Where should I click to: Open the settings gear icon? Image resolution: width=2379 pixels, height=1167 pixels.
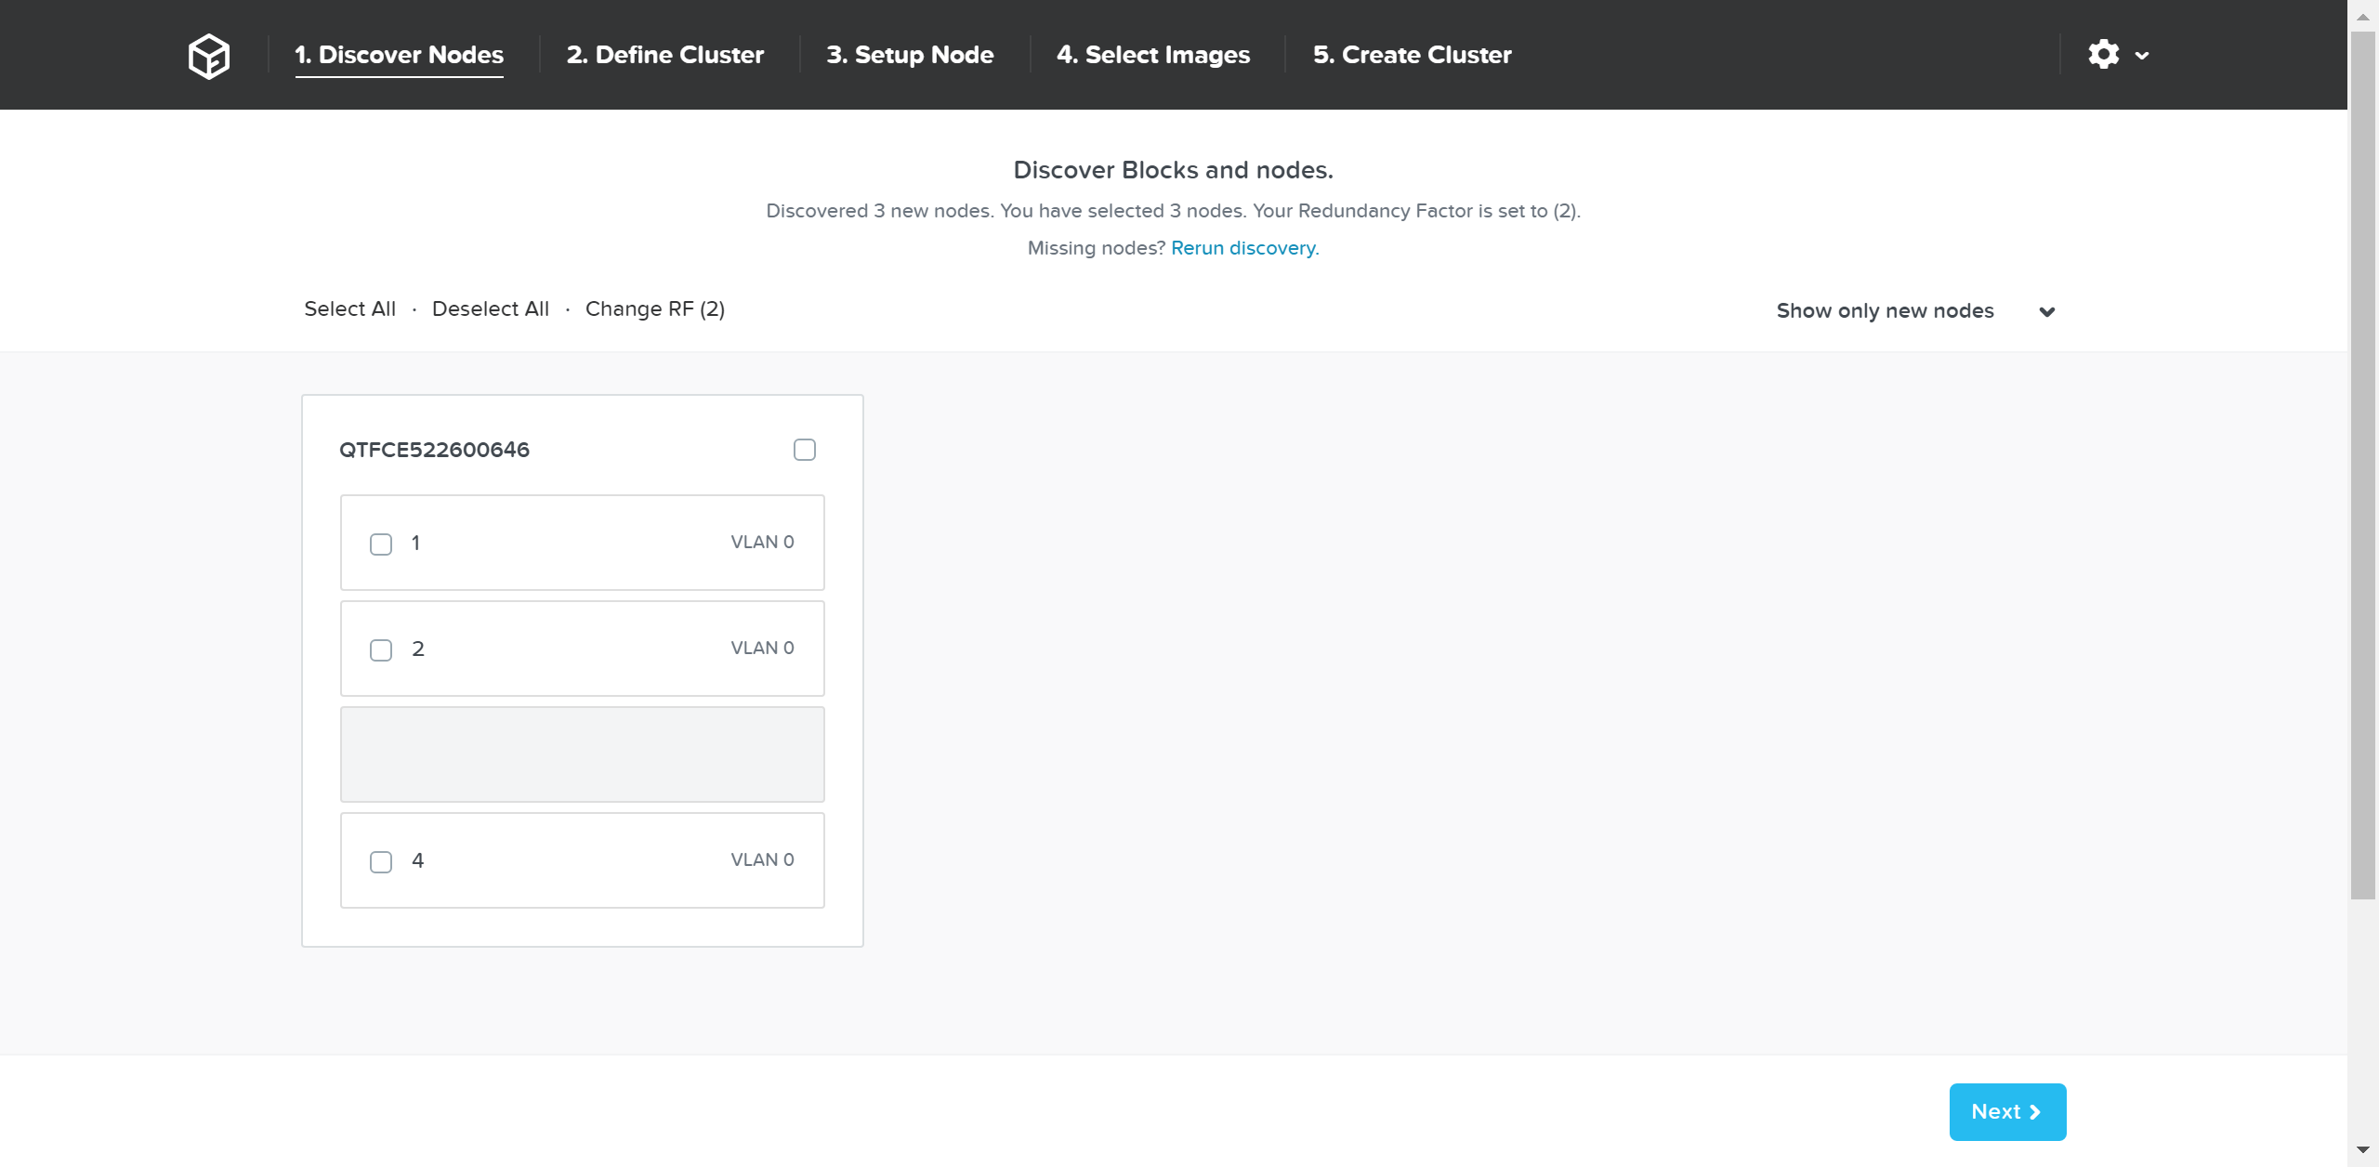(2104, 54)
